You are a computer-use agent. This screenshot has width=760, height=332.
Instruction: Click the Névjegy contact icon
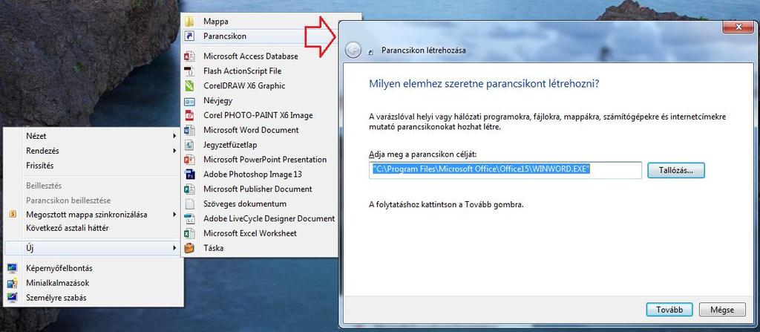click(x=189, y=101)
